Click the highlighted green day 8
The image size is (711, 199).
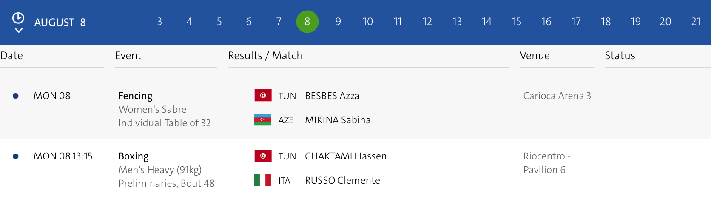(307, 22)
